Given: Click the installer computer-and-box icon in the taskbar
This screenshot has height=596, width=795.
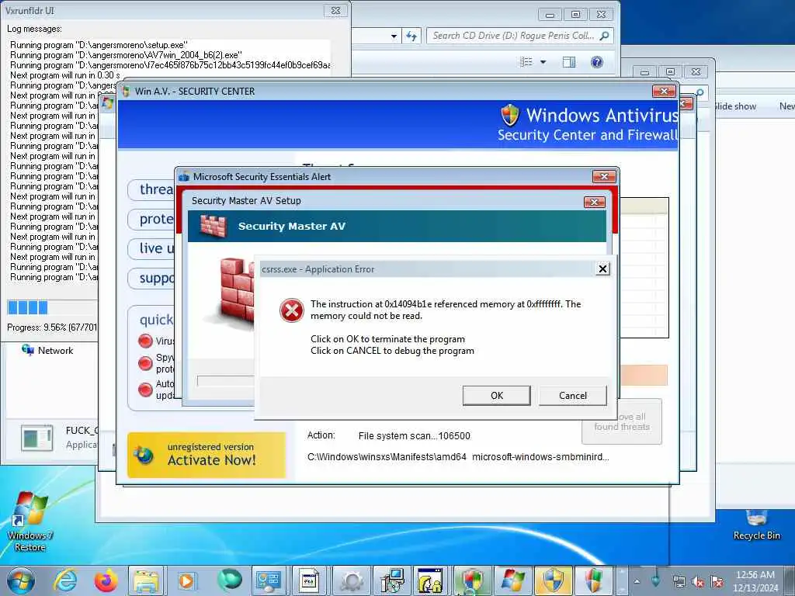Looking at the screenshot, I should (x=392, y=581).
